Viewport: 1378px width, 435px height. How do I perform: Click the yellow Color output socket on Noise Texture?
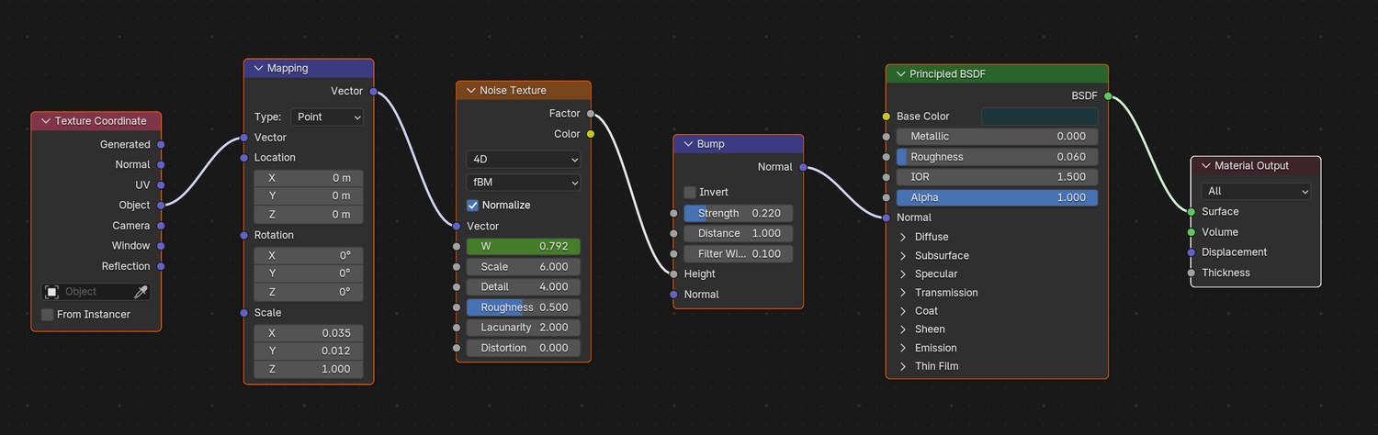point(590,134)
